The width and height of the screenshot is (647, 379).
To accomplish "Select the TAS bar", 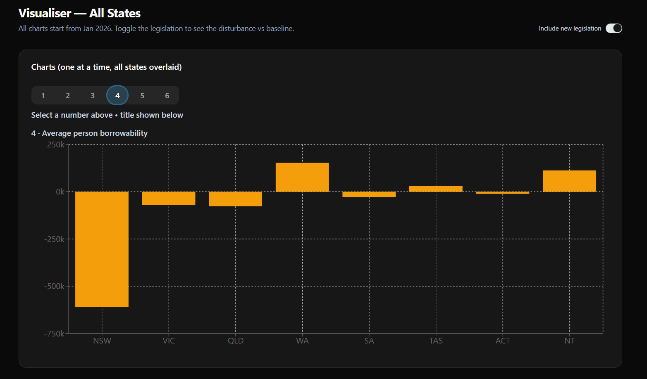I will pos(436,188).
